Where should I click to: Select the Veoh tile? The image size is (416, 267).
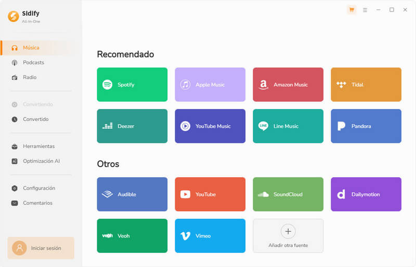pyautogui.click(x=132, y=236)
